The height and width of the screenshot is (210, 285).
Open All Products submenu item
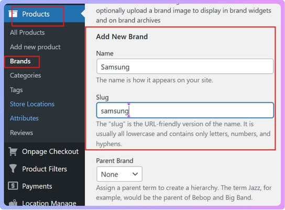(27, 32)
